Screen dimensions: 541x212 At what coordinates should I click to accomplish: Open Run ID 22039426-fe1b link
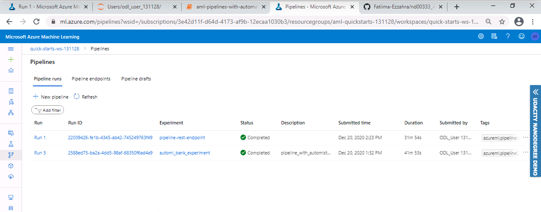point(110,138)
